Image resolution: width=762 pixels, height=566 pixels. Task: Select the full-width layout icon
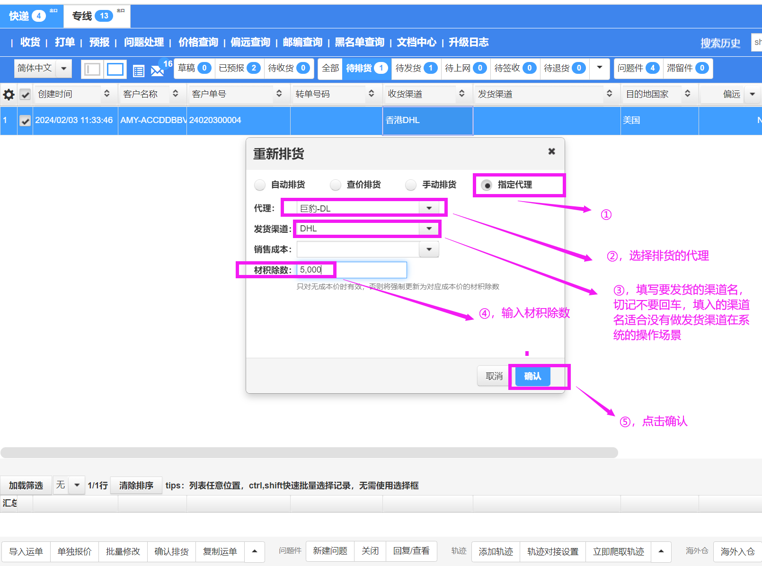click(x=115, y=70)
